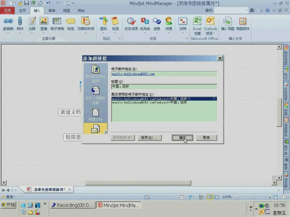Click the zoom out minus button
The height and width of the screenshot is (217, 290).
point(237,197)
